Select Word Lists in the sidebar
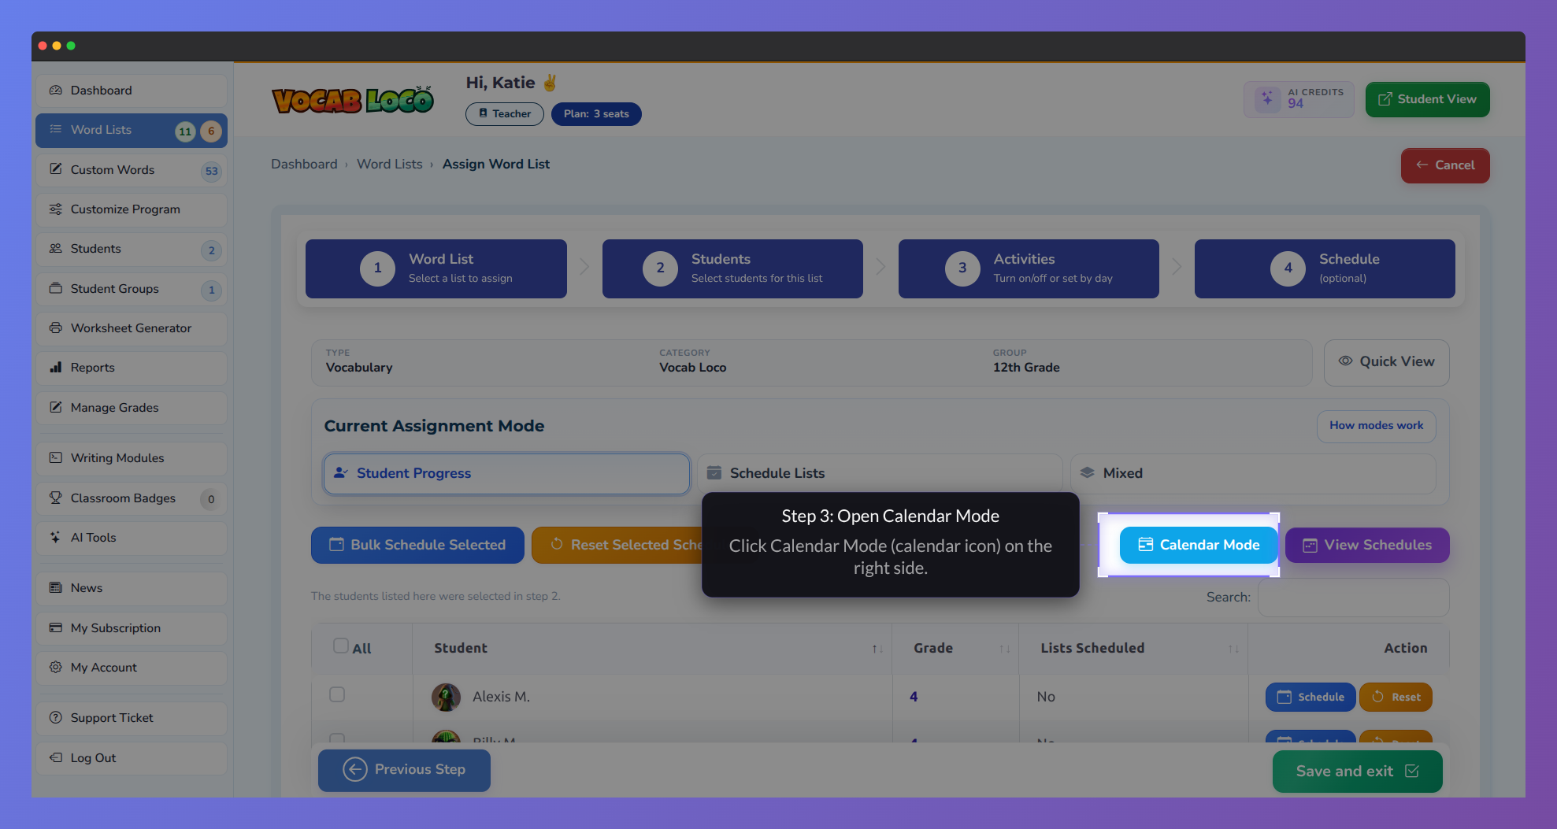 132,130
